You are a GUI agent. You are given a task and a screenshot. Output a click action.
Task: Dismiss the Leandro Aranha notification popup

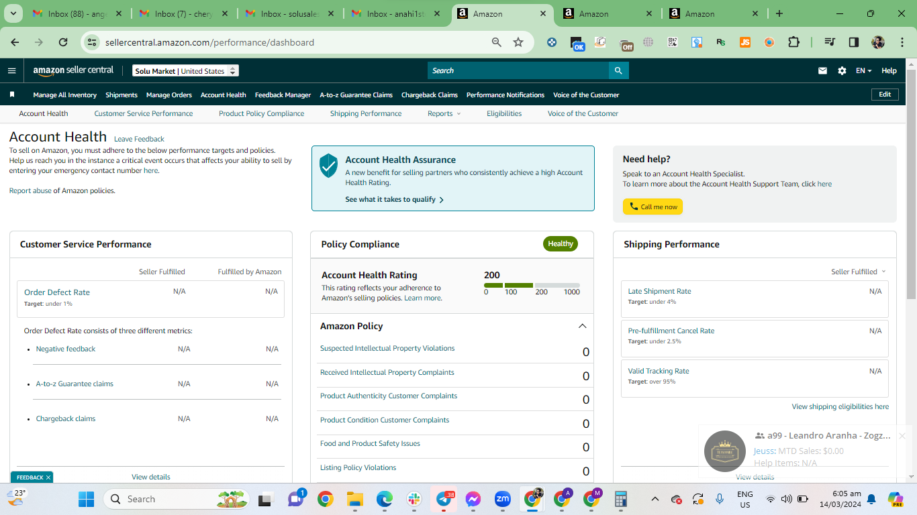coord(902,436)
